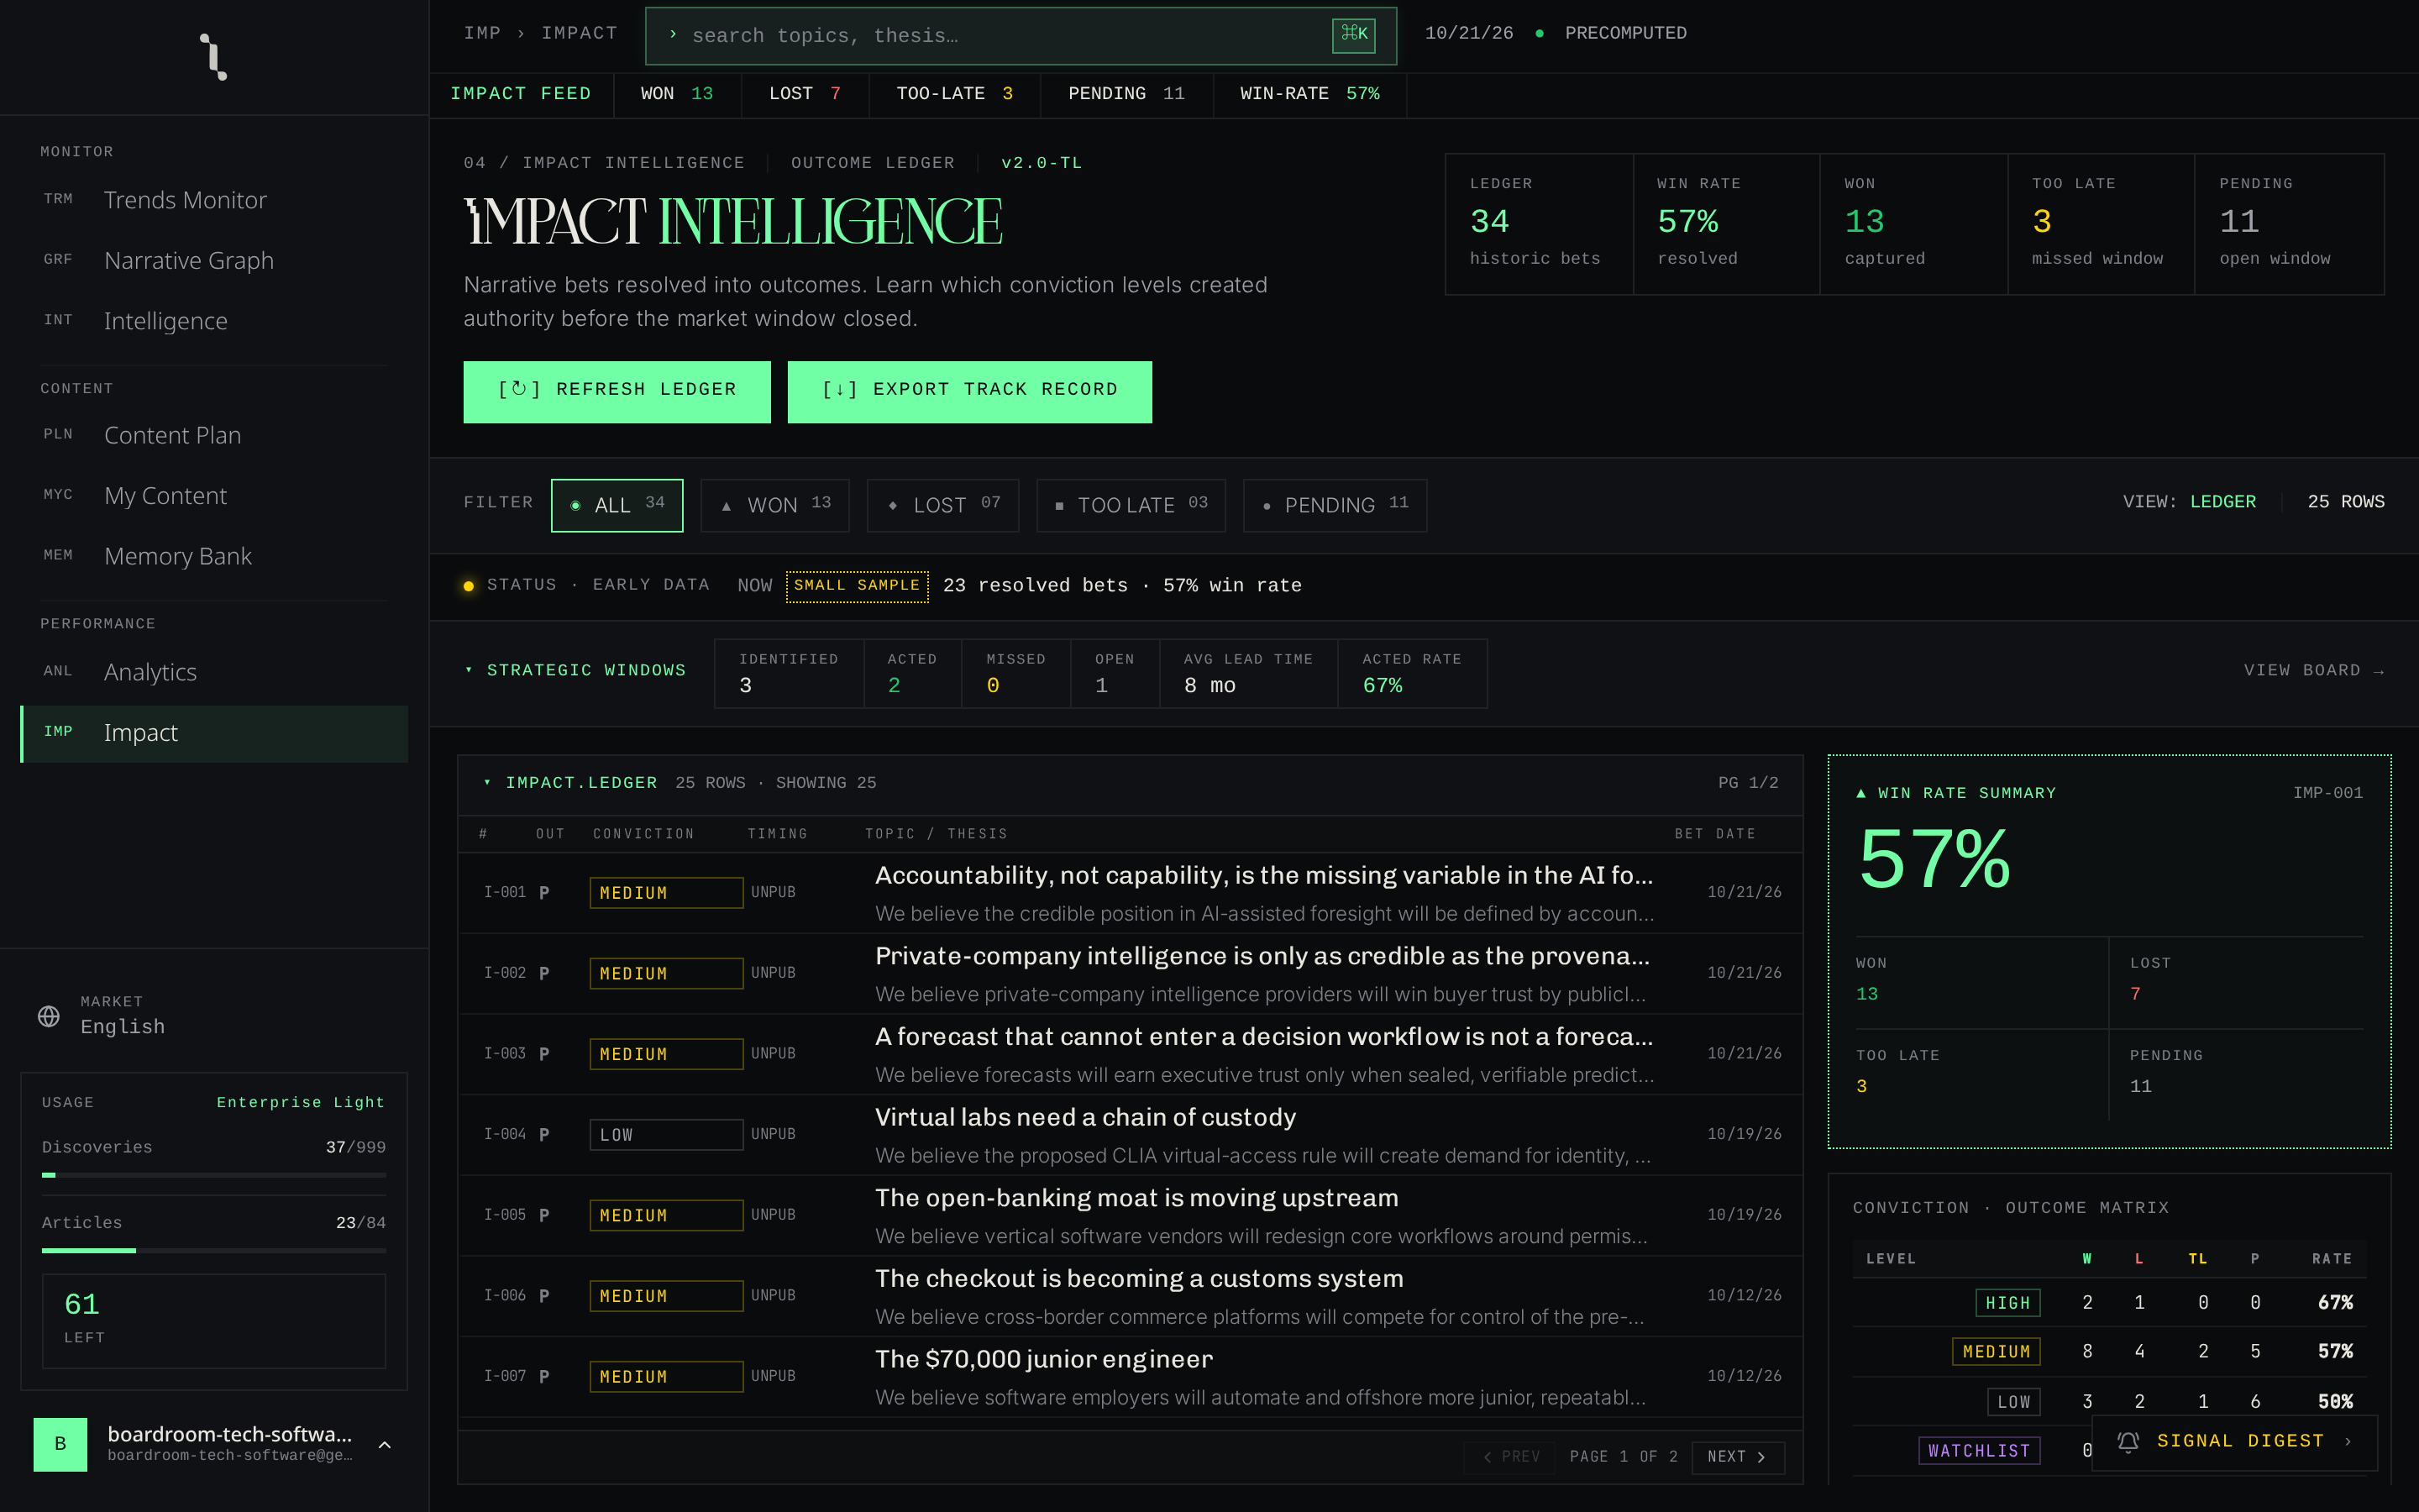
Task: Filter ledger by TOO LATE 03
Action: (1131, 505)
